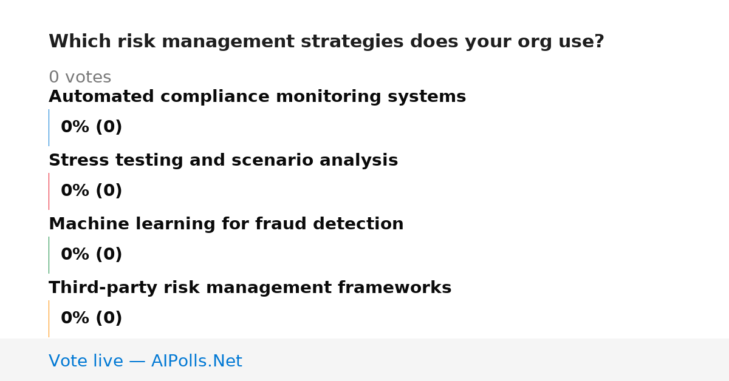
Task: Click the 0% (0) result under Machine learning
Action: coord(91,255)
